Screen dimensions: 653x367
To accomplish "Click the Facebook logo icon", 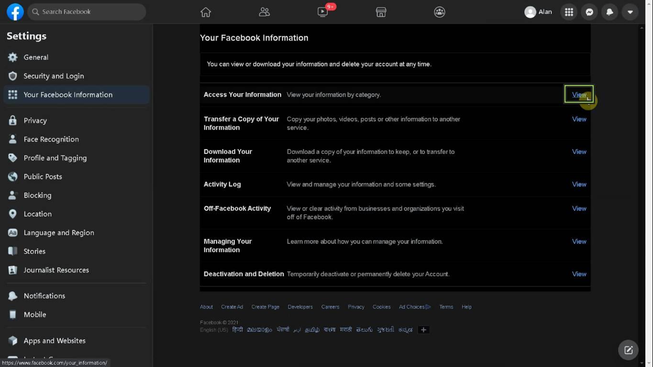I will click(15, 12).
